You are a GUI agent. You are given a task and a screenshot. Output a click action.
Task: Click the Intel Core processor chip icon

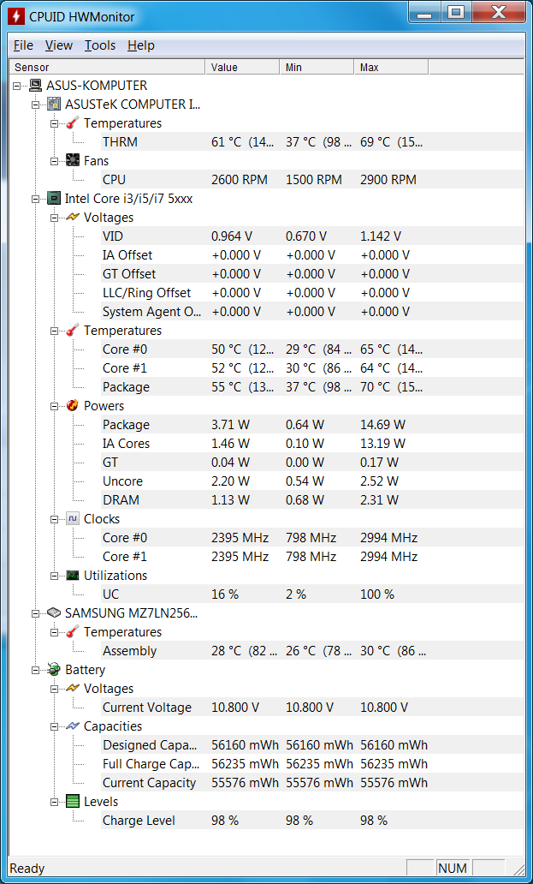54,199
